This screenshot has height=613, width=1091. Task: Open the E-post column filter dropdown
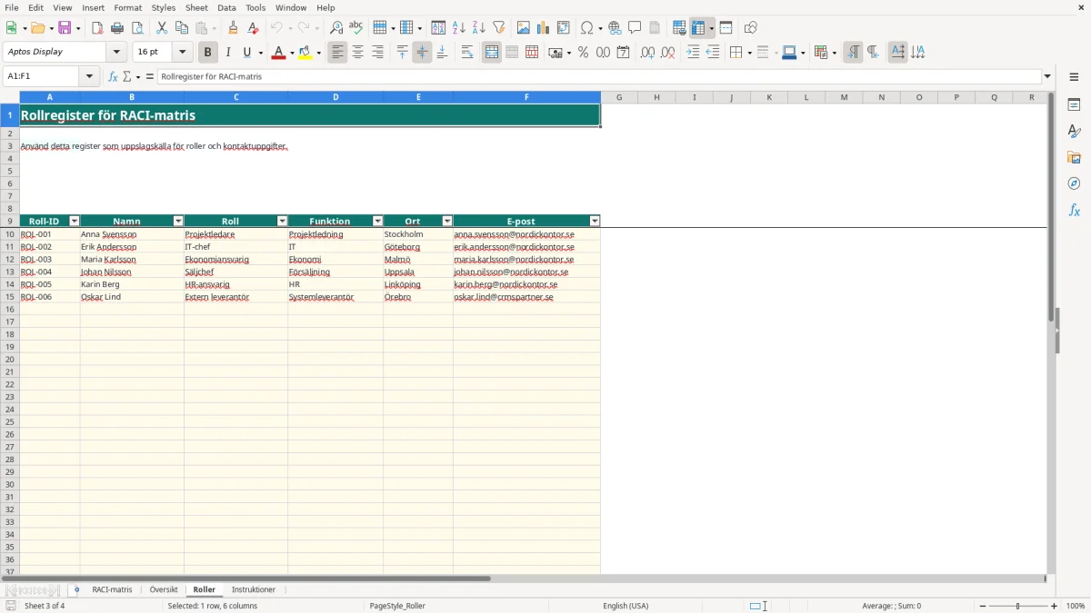click(x=595, y=221)
